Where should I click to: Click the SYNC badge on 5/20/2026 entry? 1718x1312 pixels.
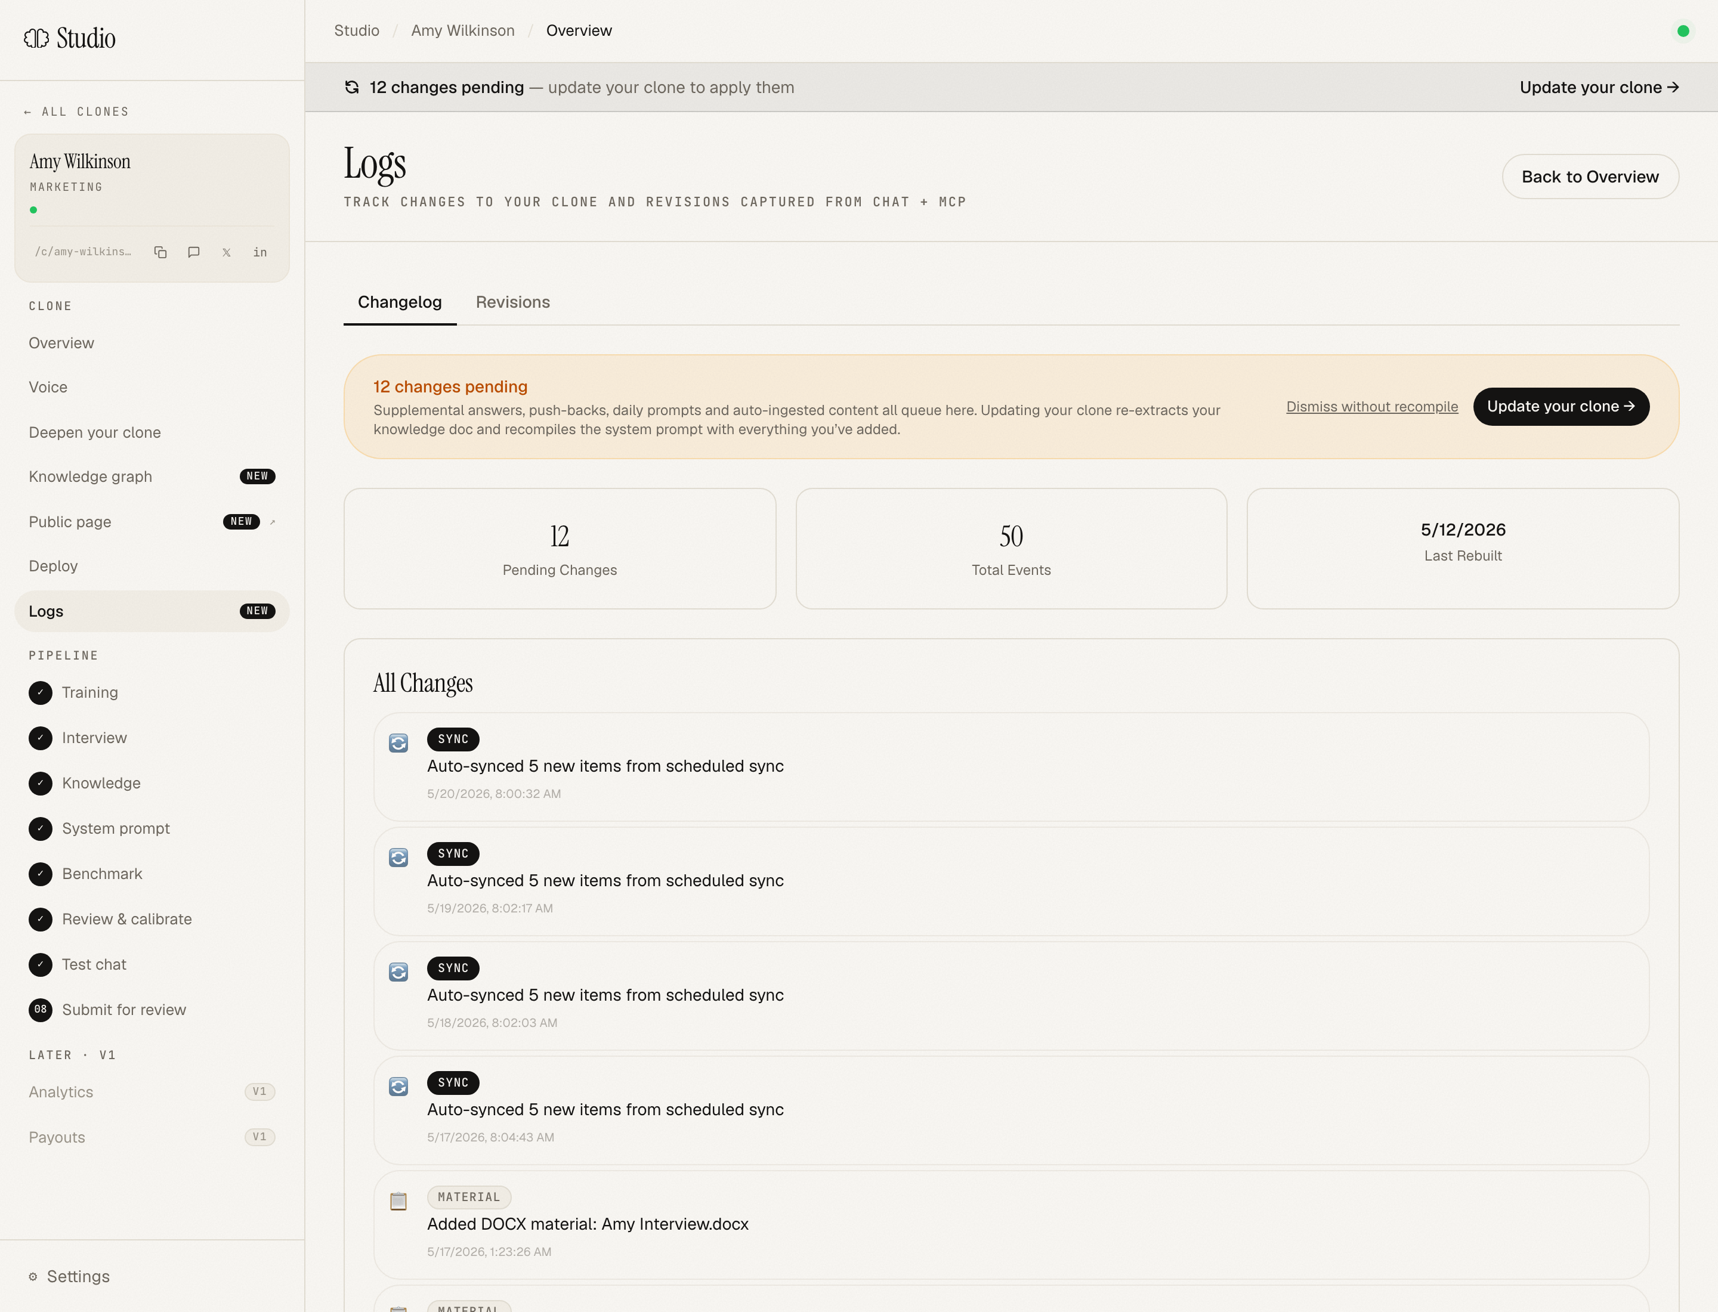(453, 739)
